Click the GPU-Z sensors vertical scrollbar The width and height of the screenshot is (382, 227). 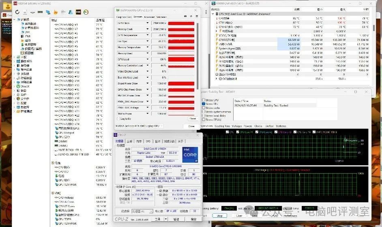197,56
